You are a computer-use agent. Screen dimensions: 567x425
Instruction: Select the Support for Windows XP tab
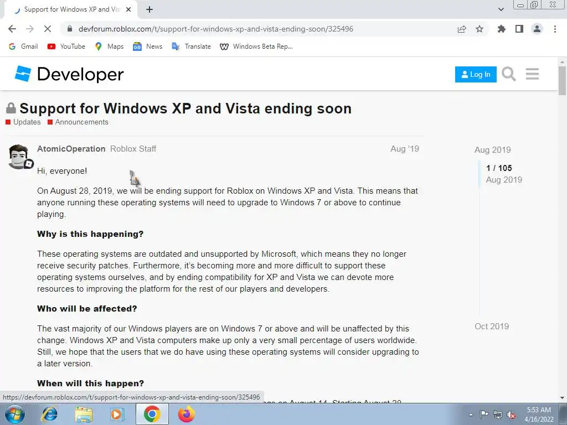[72, 9]
